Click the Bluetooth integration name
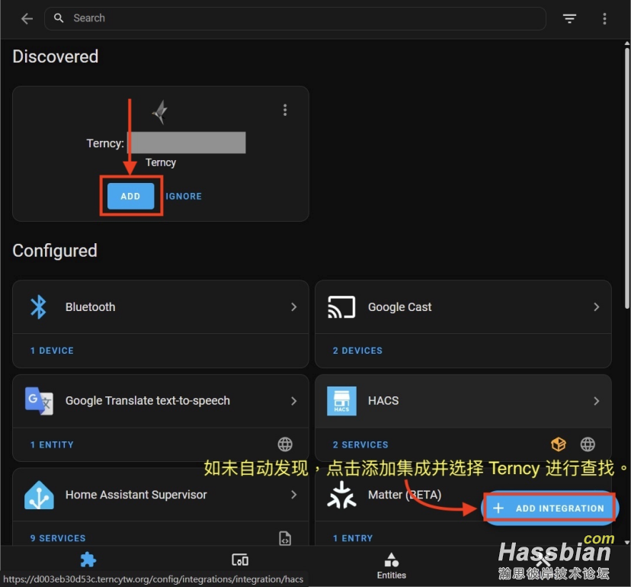631x587 pixels. point(90,307)
